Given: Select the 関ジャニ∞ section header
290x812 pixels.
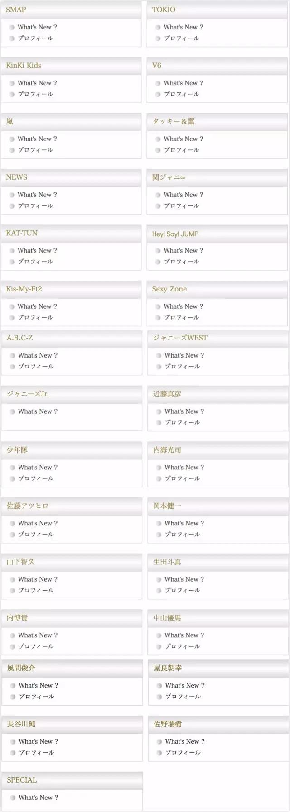Looking at the screenshot, I should pyautogui.click(x=169, y=177).
